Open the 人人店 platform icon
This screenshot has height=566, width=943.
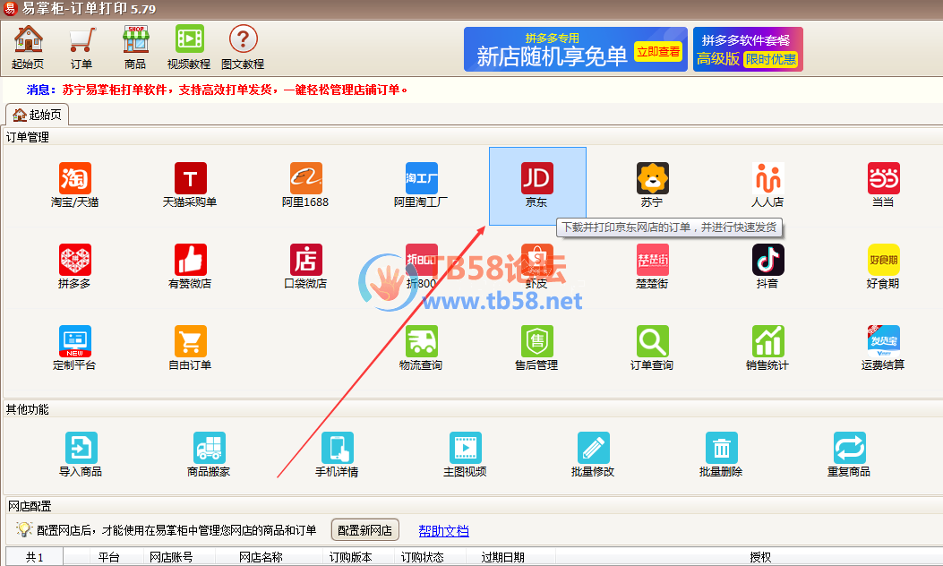767,185
